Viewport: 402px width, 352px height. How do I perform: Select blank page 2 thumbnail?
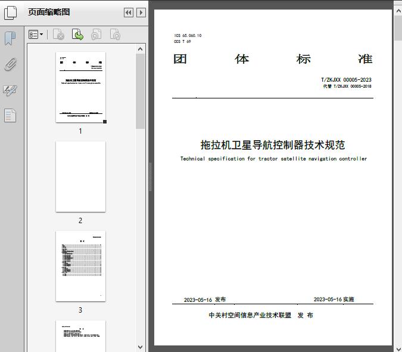pyautogui.click(x=80, y=177)
